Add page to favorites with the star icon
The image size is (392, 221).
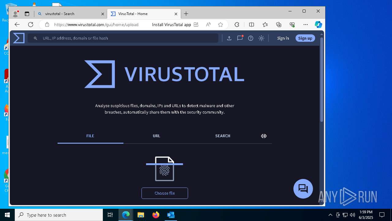(x=221, y=25)
